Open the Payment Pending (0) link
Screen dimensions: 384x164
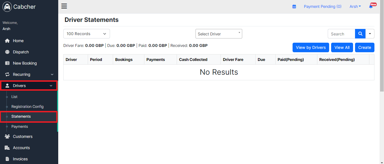pyautogui.click(x=323, y=6)
